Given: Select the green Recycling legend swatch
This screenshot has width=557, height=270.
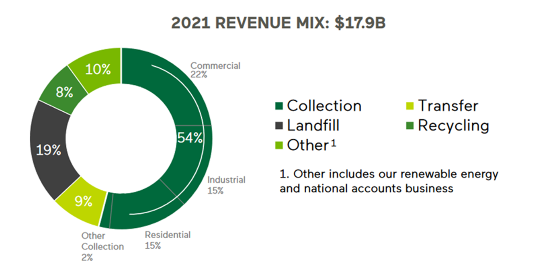Looking at the screenshot, I should (411, 126).
